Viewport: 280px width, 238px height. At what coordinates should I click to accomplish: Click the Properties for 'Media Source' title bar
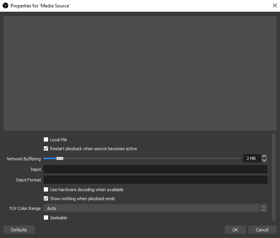coord(137,6)
